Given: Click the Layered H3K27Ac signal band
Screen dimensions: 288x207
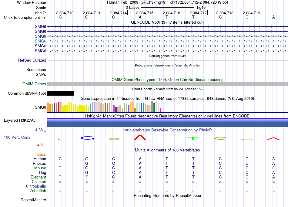Looking at the screenshot, I should point(167,122).
